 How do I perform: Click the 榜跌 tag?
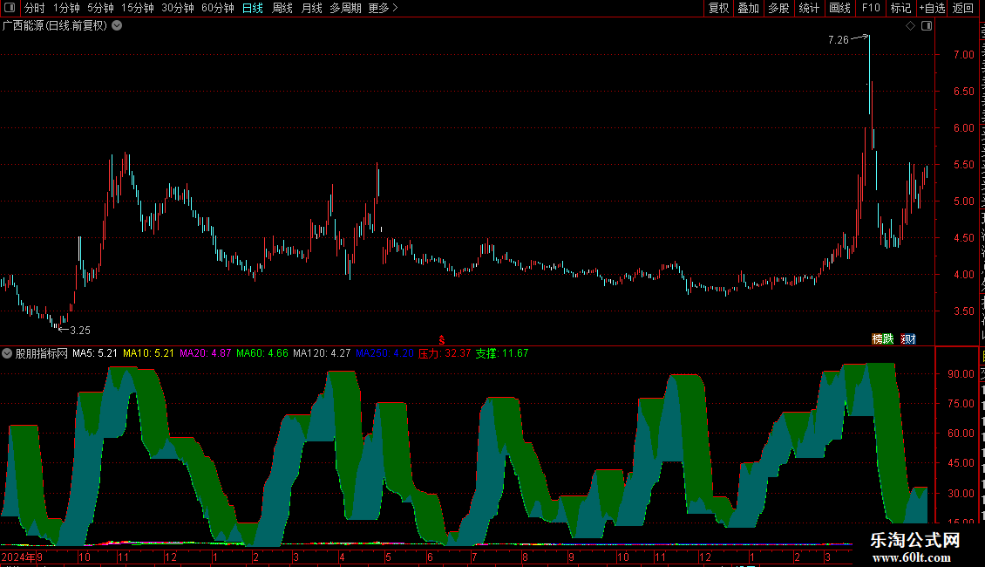pyautogui.click(x=883, y=338)
